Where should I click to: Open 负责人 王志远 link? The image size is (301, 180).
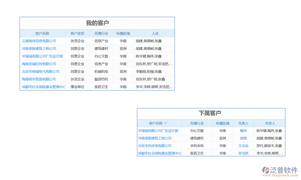(x=243, y=146)
